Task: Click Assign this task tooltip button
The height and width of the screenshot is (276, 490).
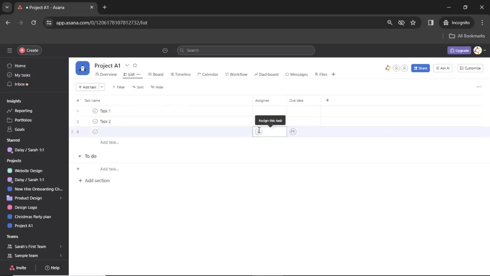Action: pyautogui.click(x=270, y=120)
